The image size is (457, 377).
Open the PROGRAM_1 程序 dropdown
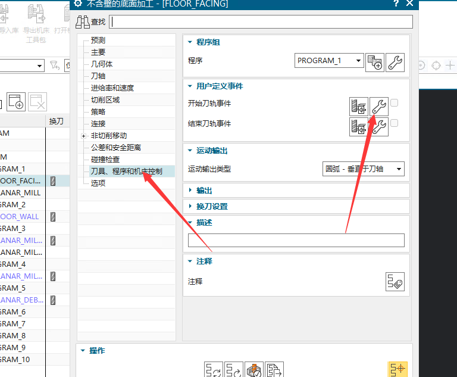[329, 61]
